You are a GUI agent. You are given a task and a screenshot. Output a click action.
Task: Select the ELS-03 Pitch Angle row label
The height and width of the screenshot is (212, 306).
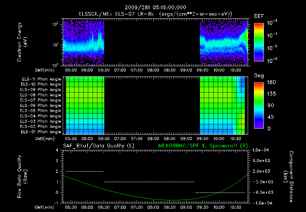(41, 122)
